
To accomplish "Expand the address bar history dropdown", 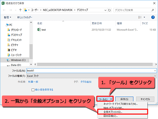I will pyautogui.click(x=105, y=10).
